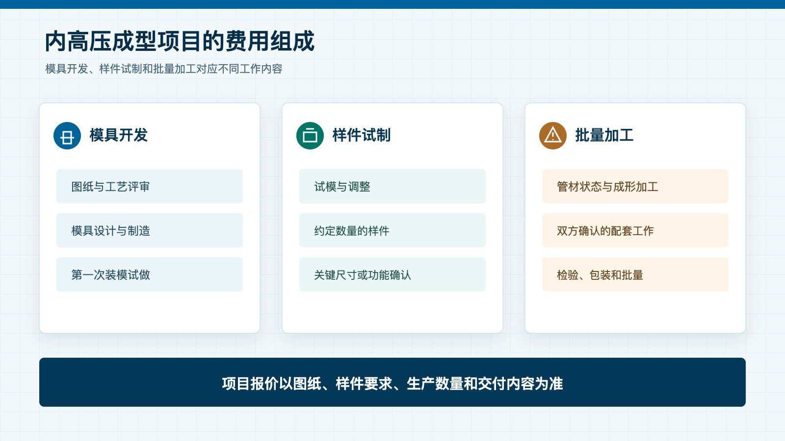The height and width of the screenshot is (441, 785).
Task: Click the 双方确认的配套工作 item
Action: click(635, 230)
